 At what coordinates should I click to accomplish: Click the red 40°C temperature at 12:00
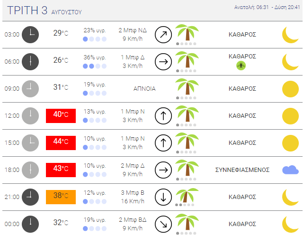[61, 116]
